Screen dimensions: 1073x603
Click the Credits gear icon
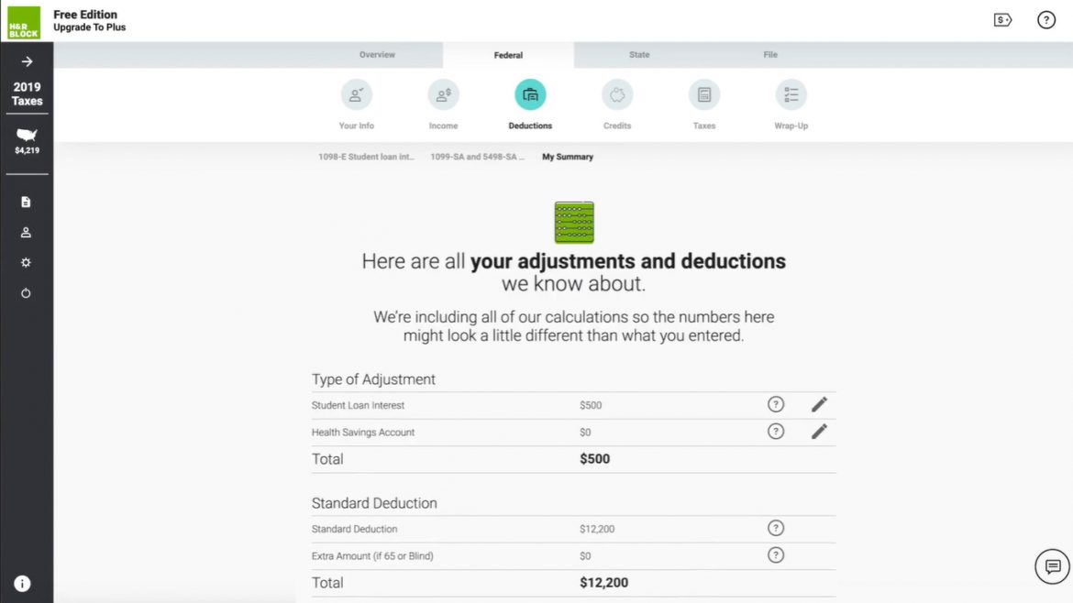tap(616, 93)
